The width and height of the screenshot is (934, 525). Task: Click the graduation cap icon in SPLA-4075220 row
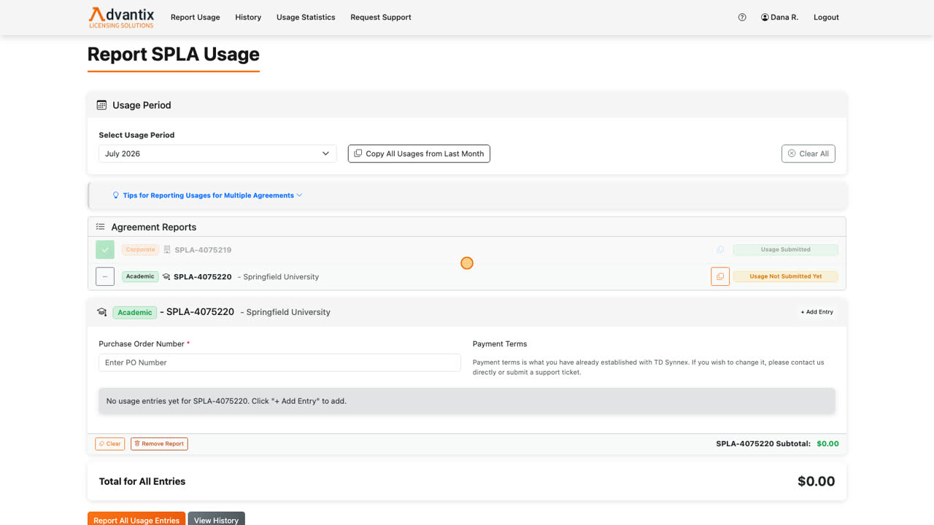coord(166,277)
